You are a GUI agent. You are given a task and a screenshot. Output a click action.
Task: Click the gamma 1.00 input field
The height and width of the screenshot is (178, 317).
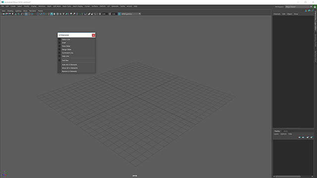click(114, 14)
